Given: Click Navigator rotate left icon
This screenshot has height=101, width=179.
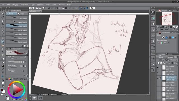Looking at the screenshot, I should click(166, 29).
